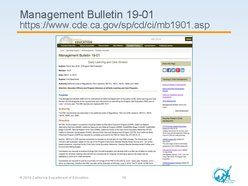The height and width of the screenshot is (186, 248).
Task: Share page on LinkedIn icon
Action: tap(182, 70)
